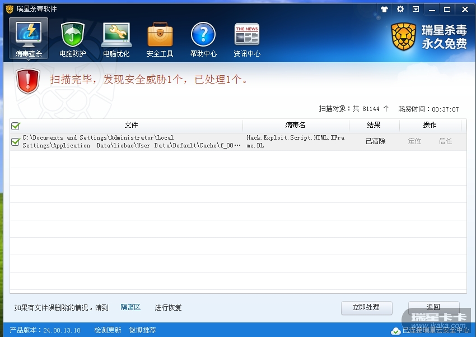Viewport: 476px width, 337px height.
Task: Click 信任 to trust the file
Action: click(445, 141)
